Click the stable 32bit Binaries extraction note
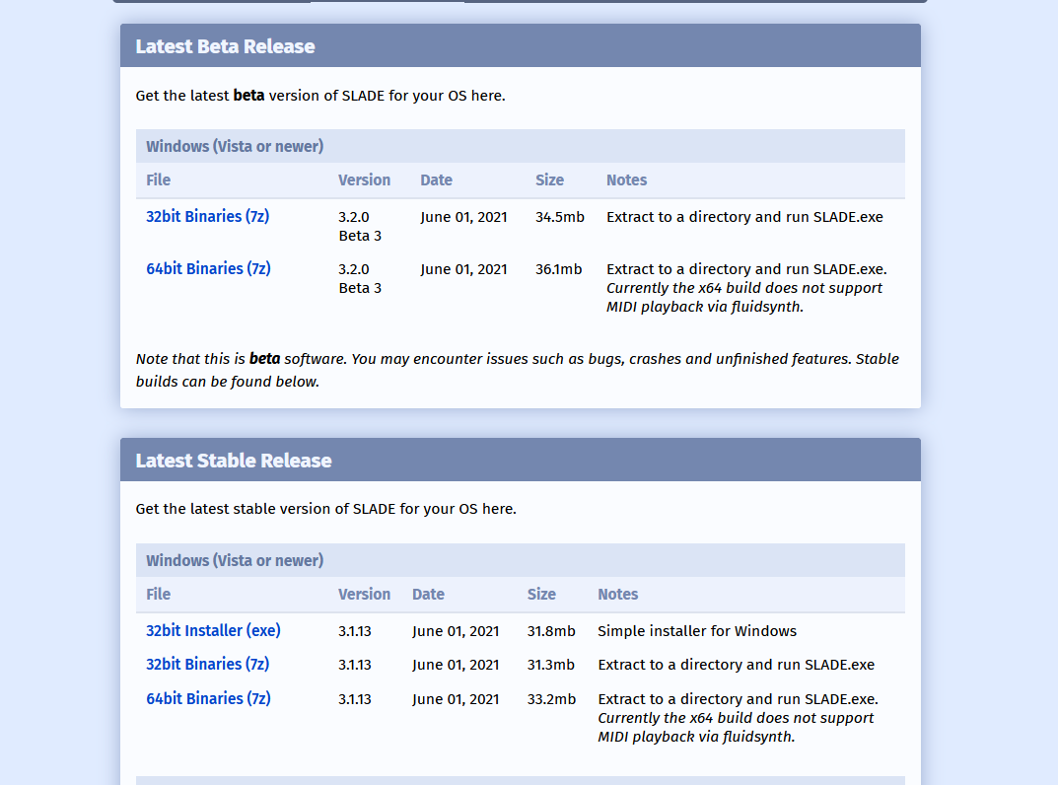This screenshot has height=785, width=1058. click(737, 665)
